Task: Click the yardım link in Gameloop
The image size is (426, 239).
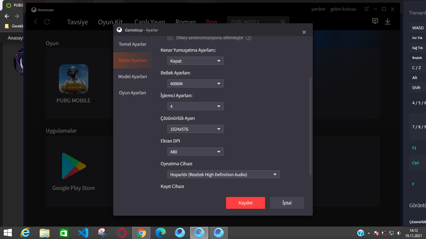Action: 318,9
